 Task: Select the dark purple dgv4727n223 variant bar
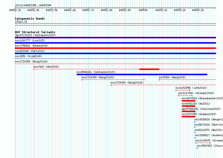click(115, 38)
